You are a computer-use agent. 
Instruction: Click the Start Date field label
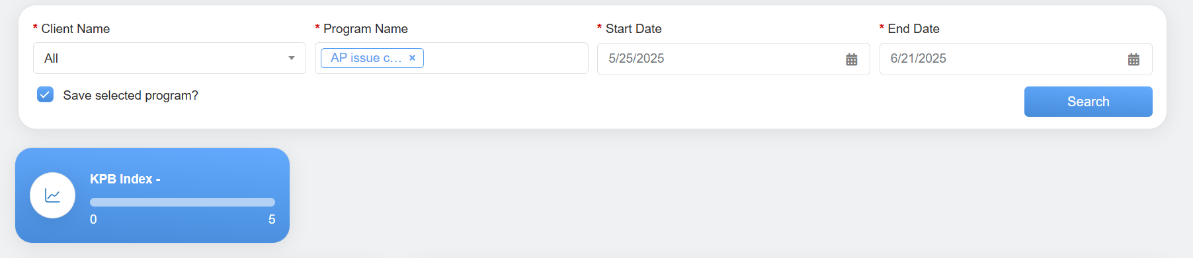[x=634, y=28]
